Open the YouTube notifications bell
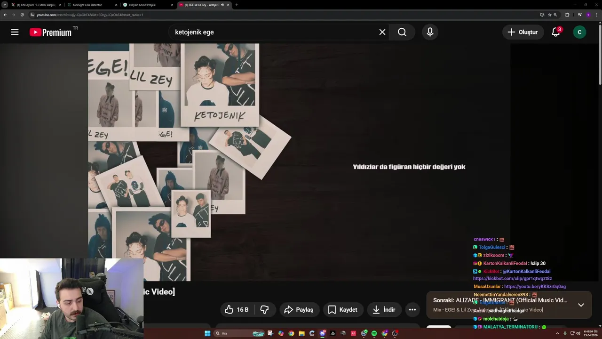602x339 pixels. [556, 32]
